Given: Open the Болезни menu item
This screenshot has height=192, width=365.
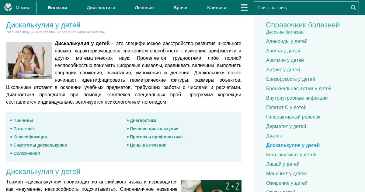Looking at the screenshot, I should 57,8.
